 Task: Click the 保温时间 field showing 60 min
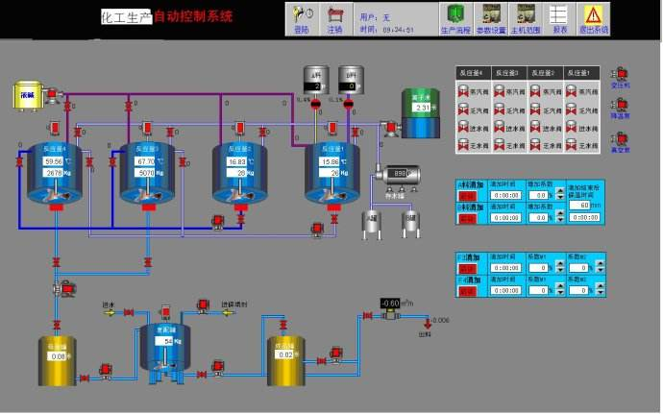(579, 205)
